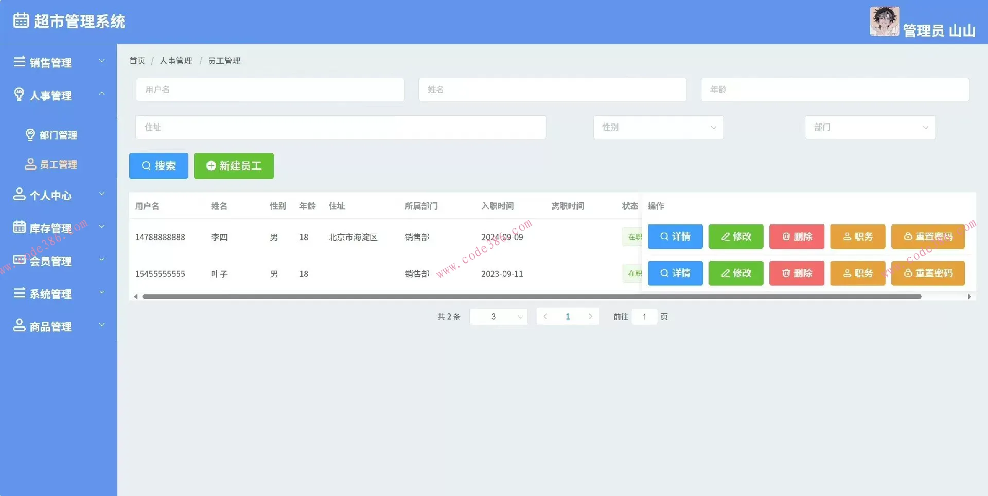Image resolution: width=988 pixels, height=496 pixels.
Task: Open the page size dropdown showing 3
Action: (498, 316)
